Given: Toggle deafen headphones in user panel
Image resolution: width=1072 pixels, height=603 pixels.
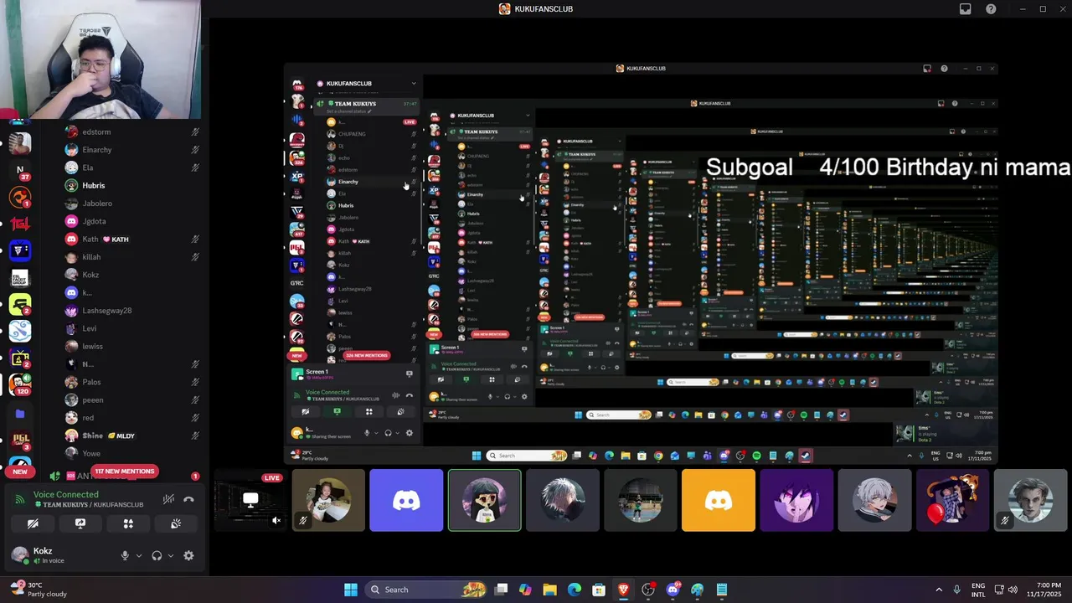Looking at the screenshot, I should click(157, 555).
